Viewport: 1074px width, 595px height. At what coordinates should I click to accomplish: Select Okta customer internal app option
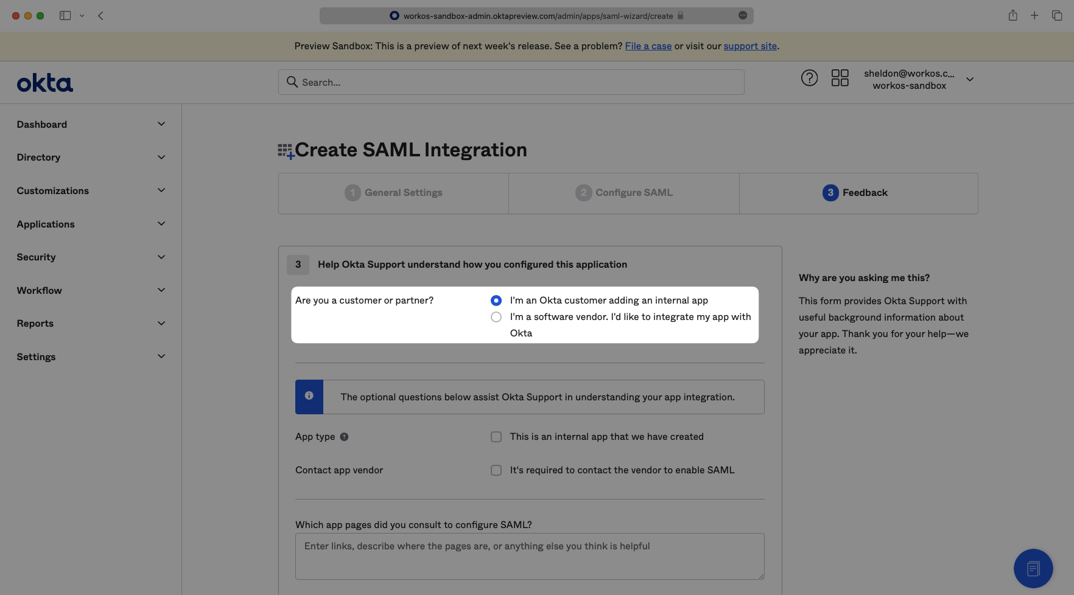496,301
